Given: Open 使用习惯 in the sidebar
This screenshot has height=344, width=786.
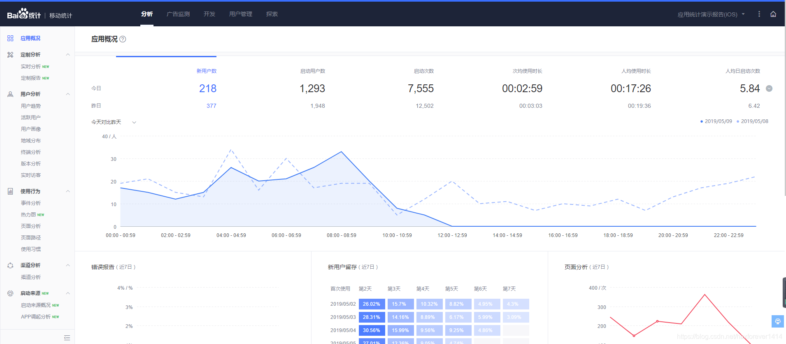Looking at the screenshot, I should 31,249.
